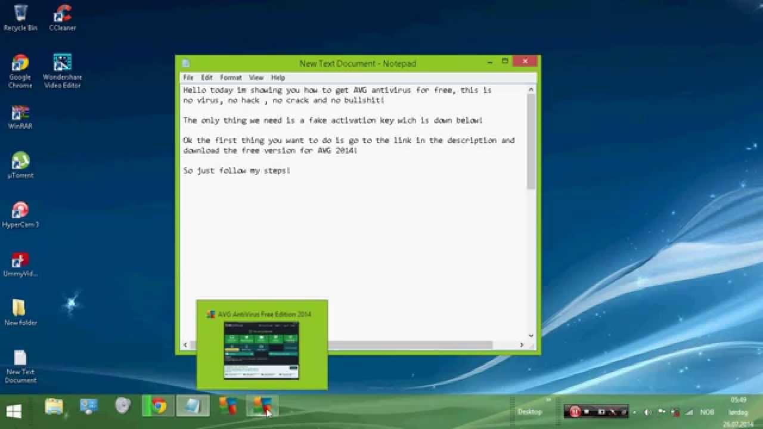Click the Notepad taskbar button
763x429 pixels.
(x=193, y=406)
